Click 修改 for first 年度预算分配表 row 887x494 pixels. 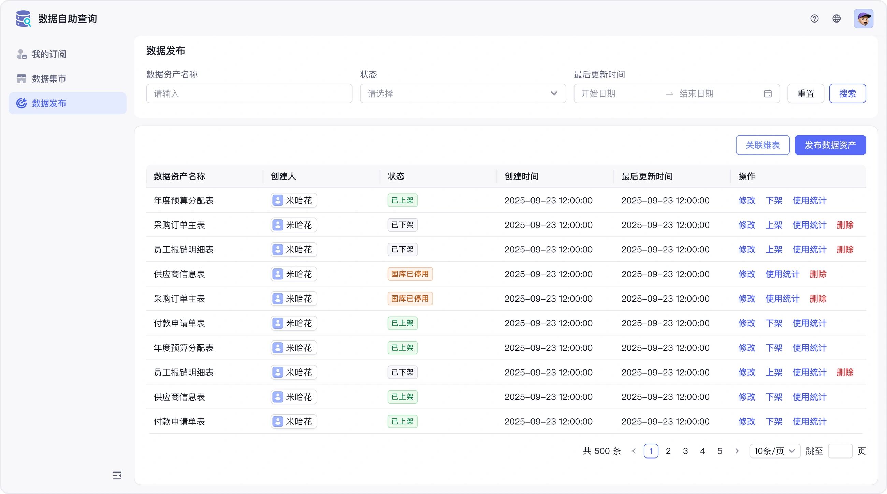pos(746,200)
